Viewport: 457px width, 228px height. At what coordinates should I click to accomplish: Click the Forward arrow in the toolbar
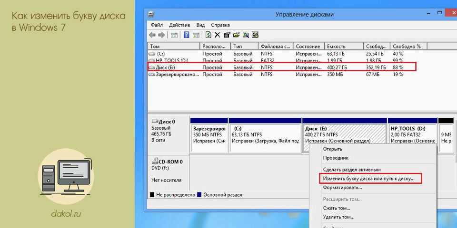pos(161,35)
